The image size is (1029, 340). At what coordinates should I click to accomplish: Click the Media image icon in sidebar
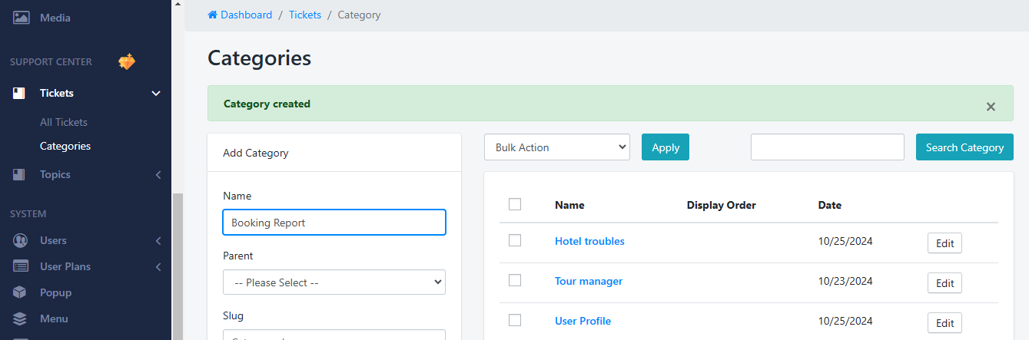coord(21,18)
